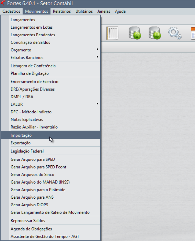Select Reprocessar Saldos menu item
195x241 pixels.
pos(28,221)
